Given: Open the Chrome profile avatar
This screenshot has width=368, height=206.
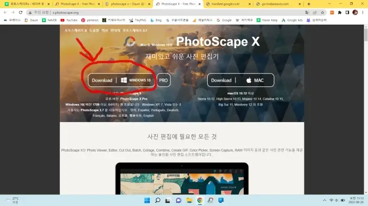Looking at the screenshot, I should point(355,13).
